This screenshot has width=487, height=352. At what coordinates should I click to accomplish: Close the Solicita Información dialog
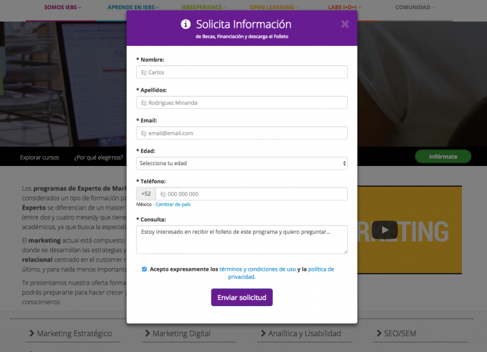(345, 24)
